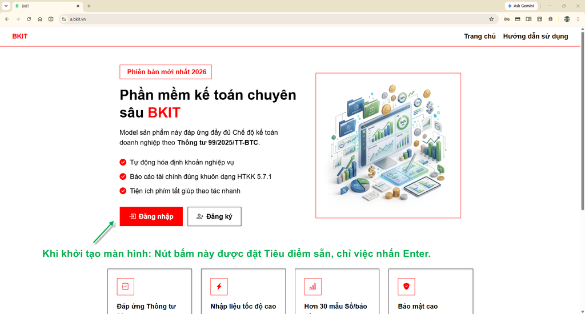The height and width of the screenshot is (314, 585).
Task: Go to the browser home page
Action: [x=40, y=19]
